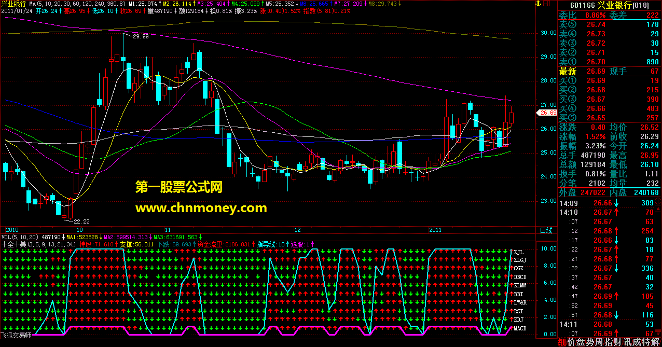Click the ZLMM indicator row label
The width and height of the screenshot is (662, 347).
[x=520, y=286]
